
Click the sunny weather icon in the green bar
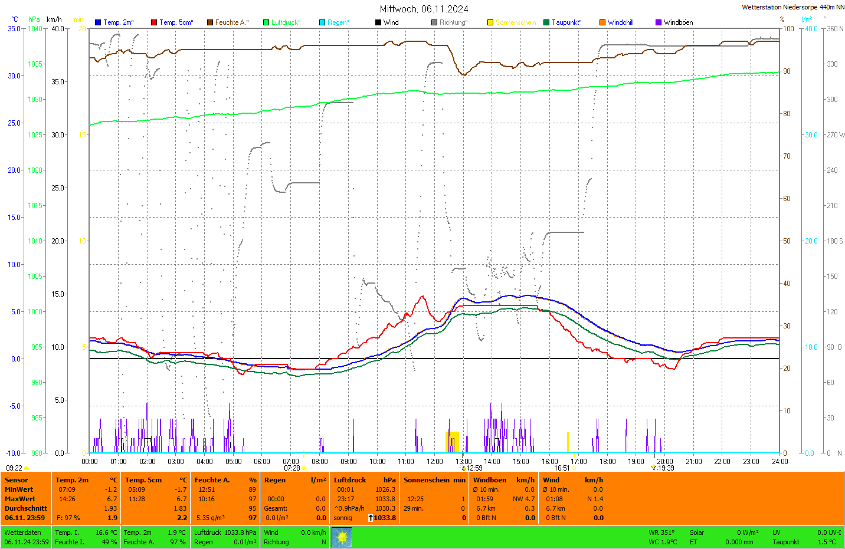pyautogui.click(x=342, y=537)
